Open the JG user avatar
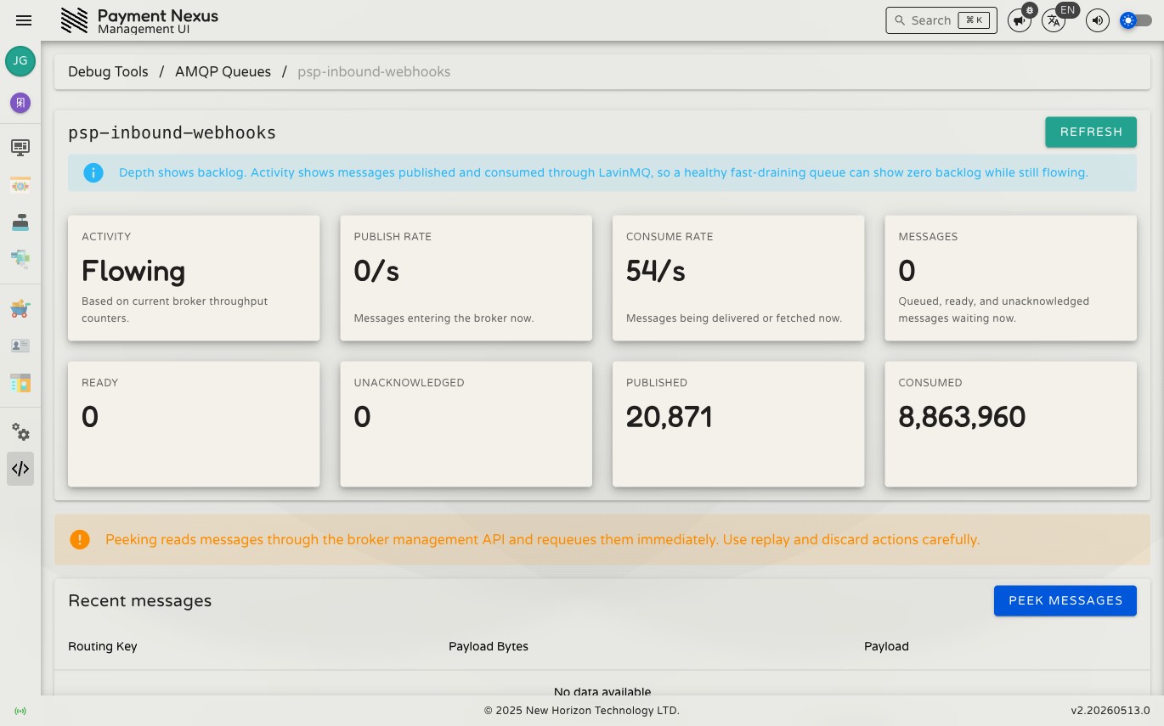This screenshot has height=726, width=1164. point(20,61)
